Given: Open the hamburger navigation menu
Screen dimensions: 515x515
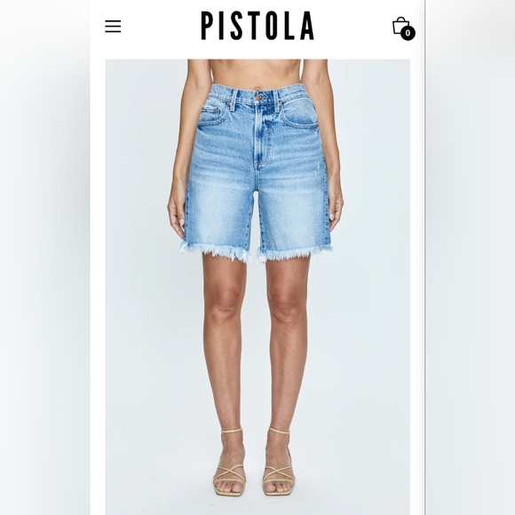Looking at the screenshot, I should 113,27.
